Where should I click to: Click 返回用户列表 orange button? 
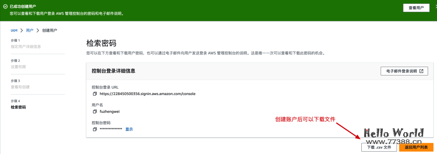416,147
